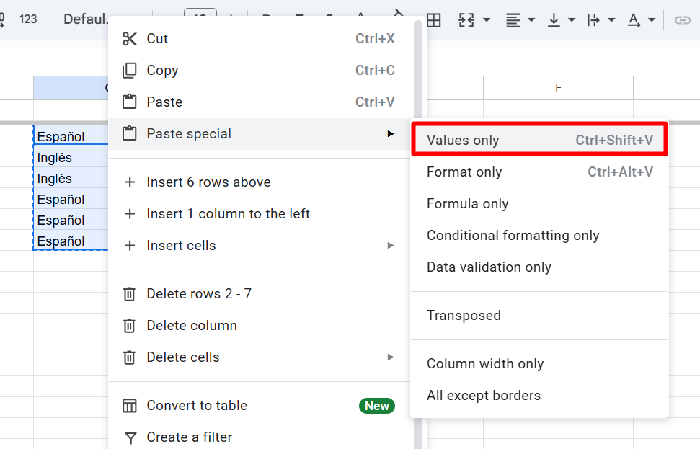Click the Insert link icon
The width and height of the screenshot is (700, 449).
click(682, 20)
